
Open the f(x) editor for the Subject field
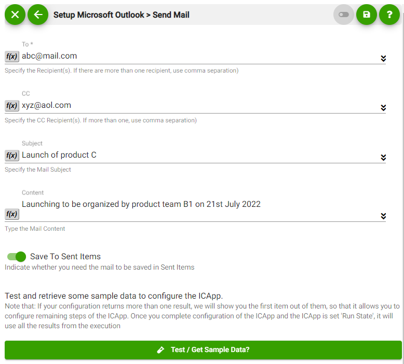(12, 156)
